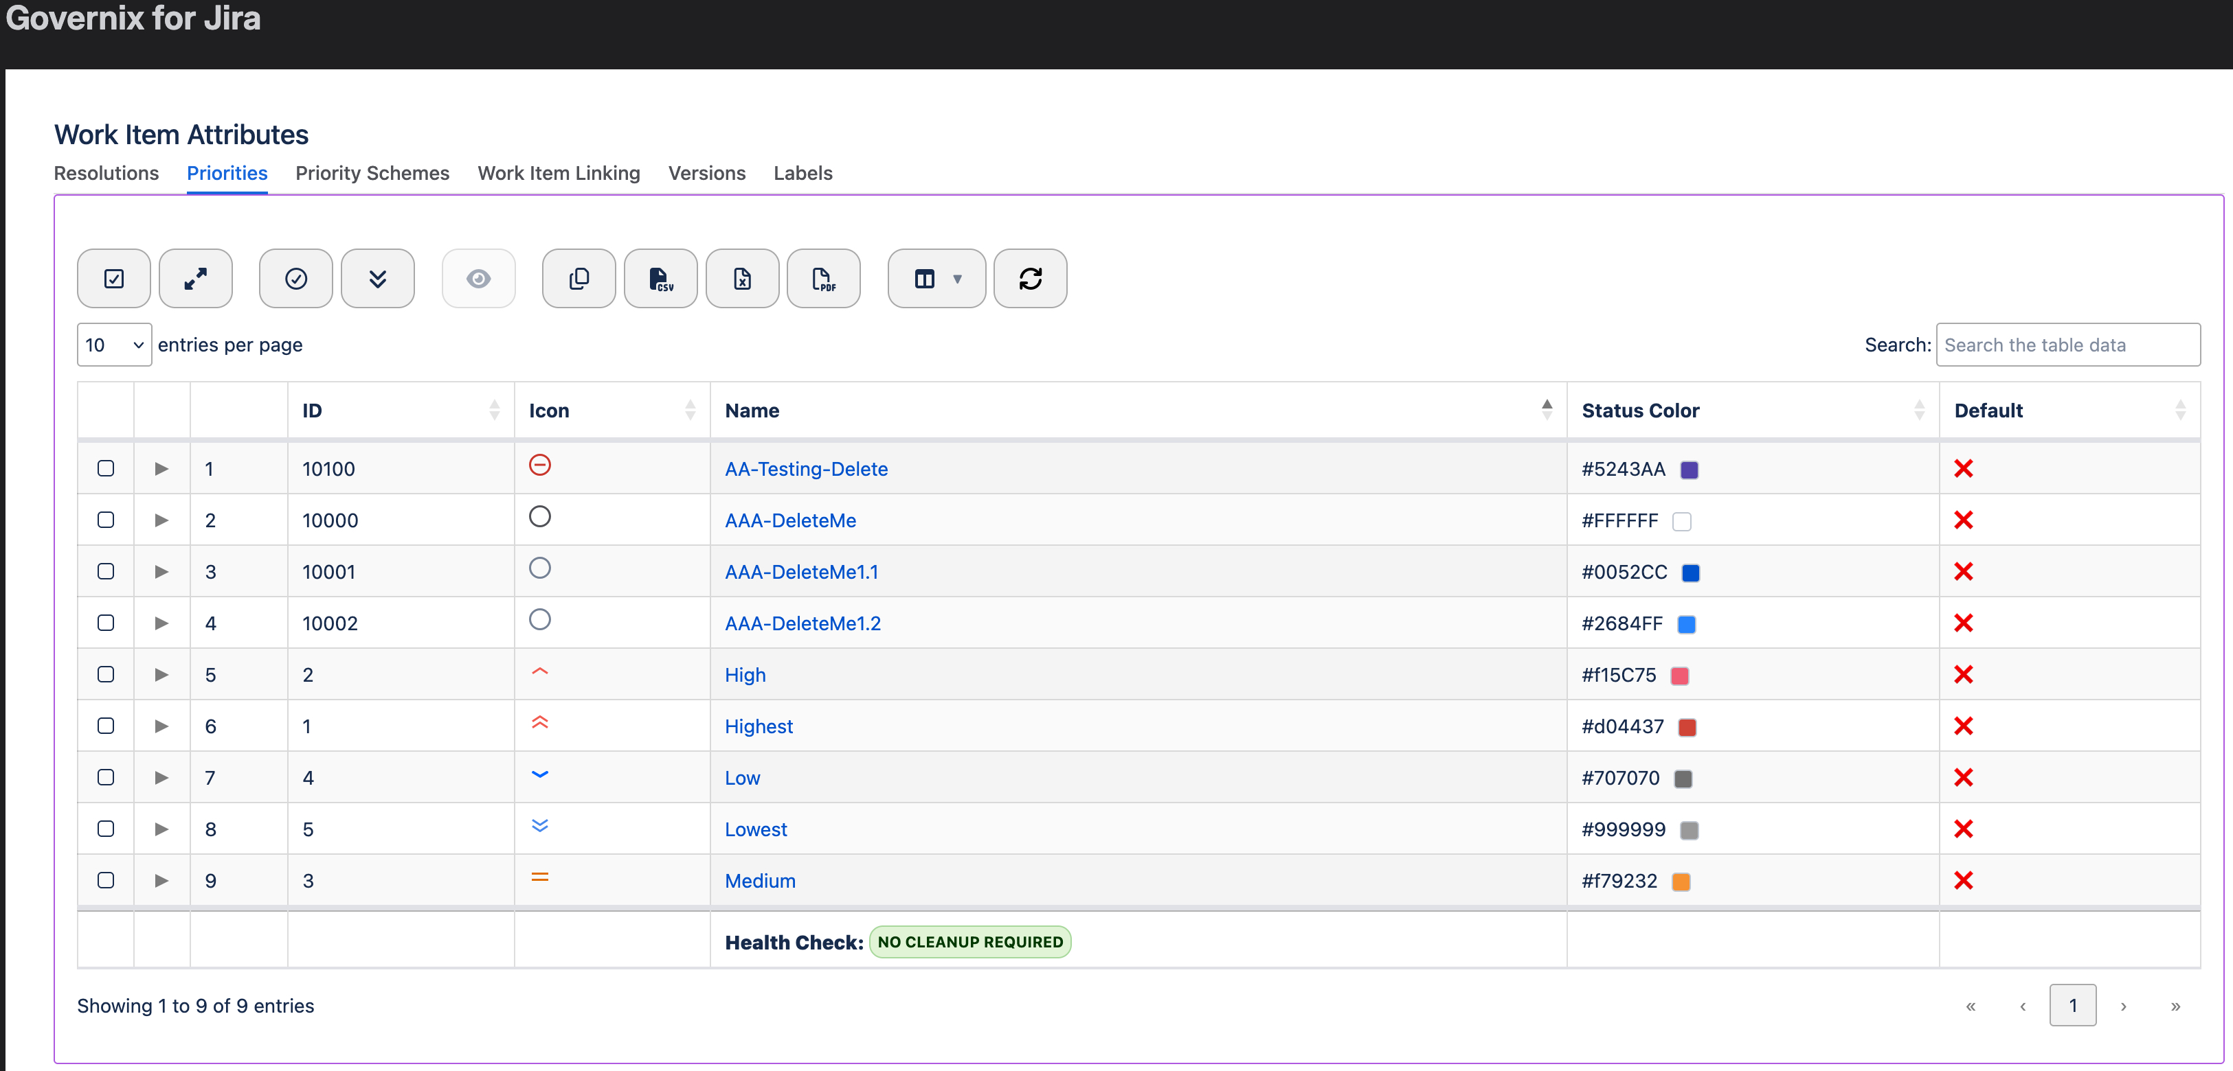Open the Lowest priority link
Screen dimensions: 2233x1071
point(756,829)
